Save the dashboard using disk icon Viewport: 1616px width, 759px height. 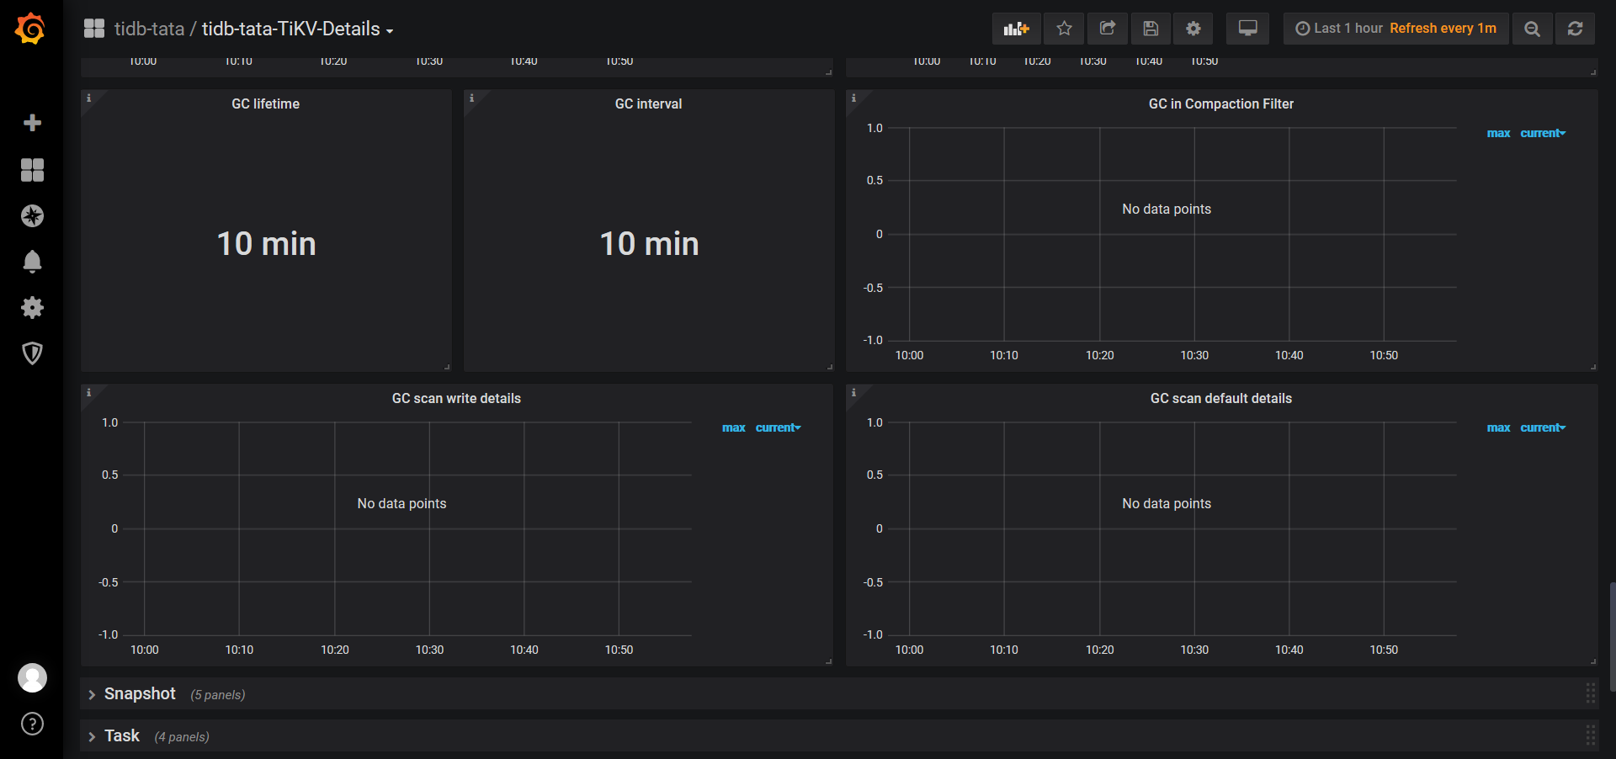click(x=1151, y=29)
